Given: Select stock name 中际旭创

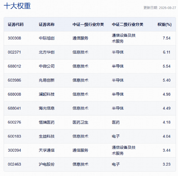Looking at the screenshot, I should click(x=47, y=38).
